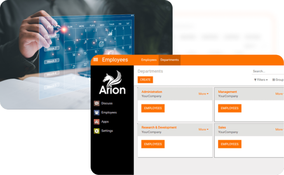Click the Management department title
The image size is (284, 175).
228,92
